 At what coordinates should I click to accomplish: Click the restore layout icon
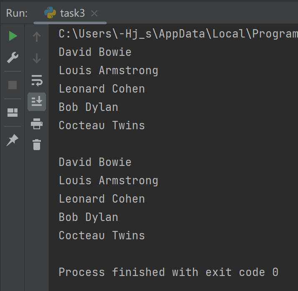[x=13, y=113]
